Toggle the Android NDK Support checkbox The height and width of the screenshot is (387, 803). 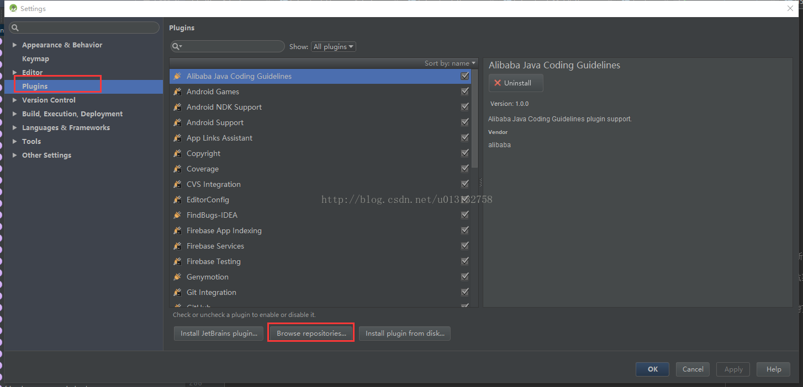point(464,107)
